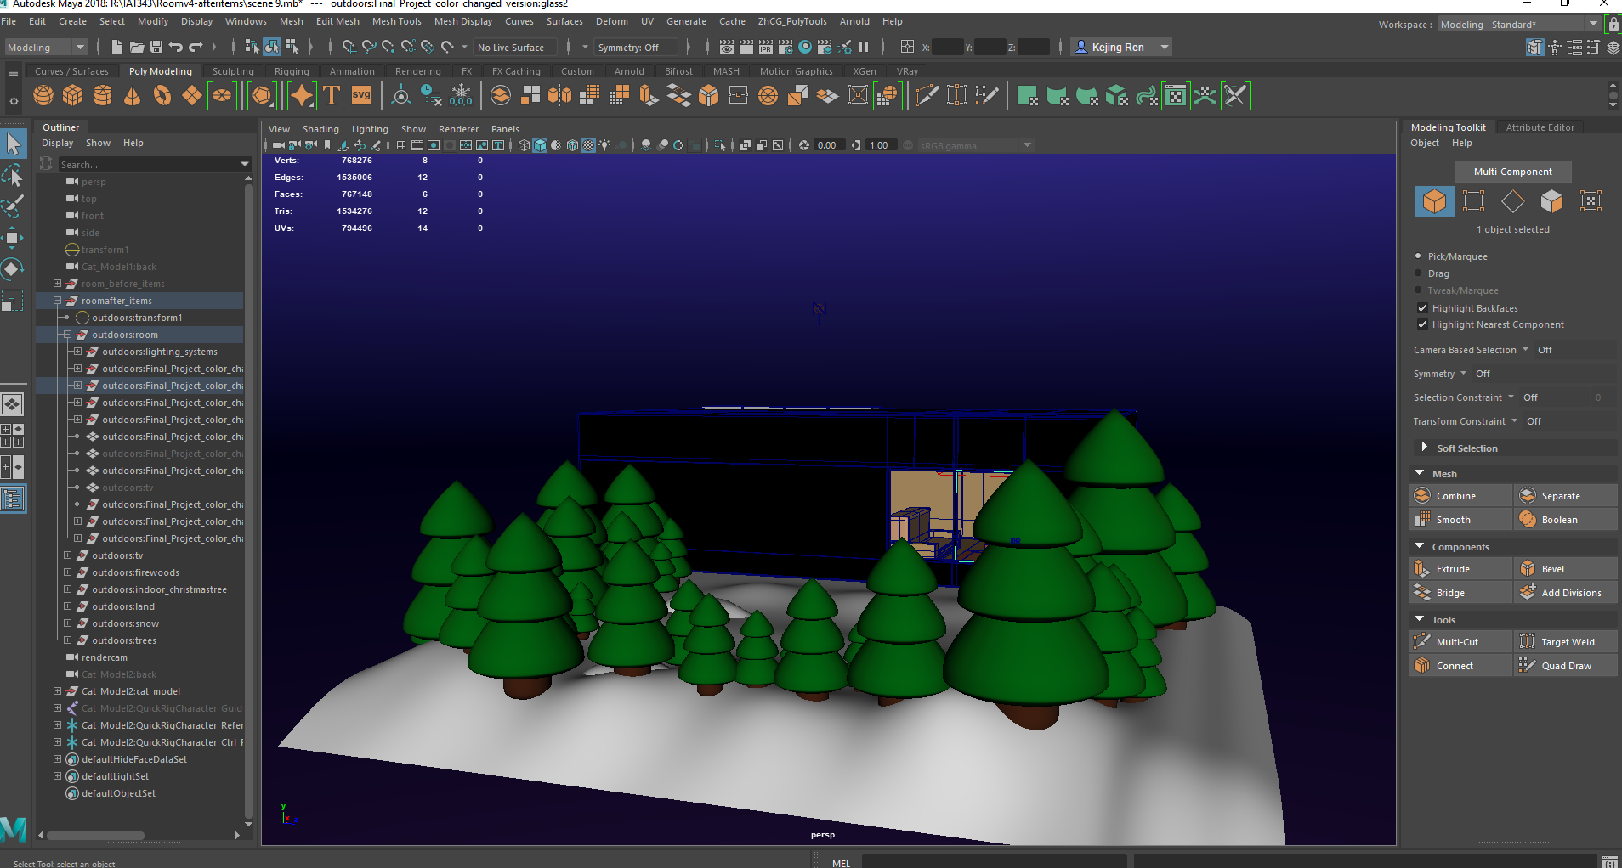Viewport: 1622px width, 868px height.
Task: Open the Deform menu
Action: pos(611,21)
